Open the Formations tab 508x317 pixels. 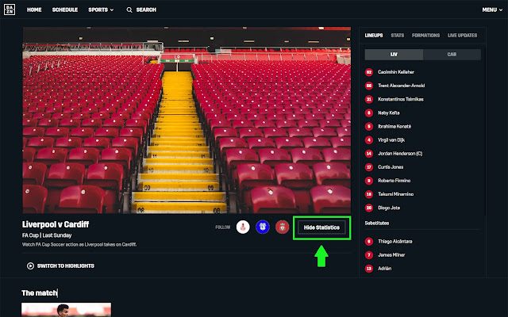425,35
